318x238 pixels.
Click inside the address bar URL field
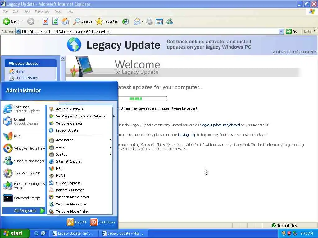pos(150,31)
